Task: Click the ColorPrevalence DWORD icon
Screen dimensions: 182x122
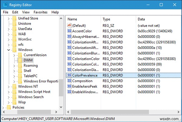Action: pyautogui.click(x=69, y=75)
